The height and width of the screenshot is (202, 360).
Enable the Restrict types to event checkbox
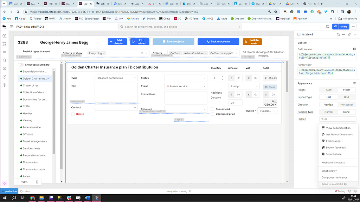click(19, 51)
